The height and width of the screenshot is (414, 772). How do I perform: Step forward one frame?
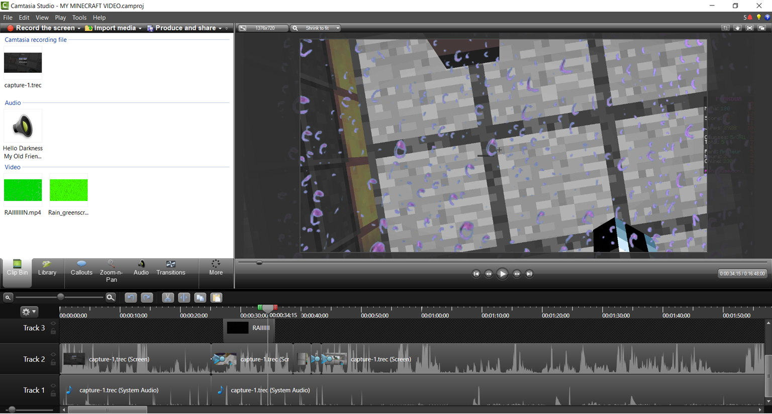(517, 274)
